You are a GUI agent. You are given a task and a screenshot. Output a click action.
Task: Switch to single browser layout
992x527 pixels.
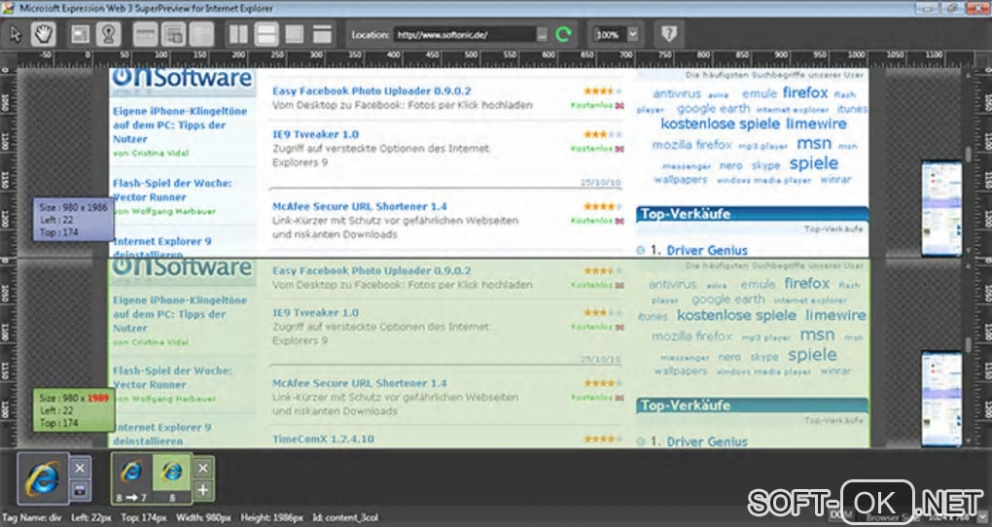pos(322,34)
